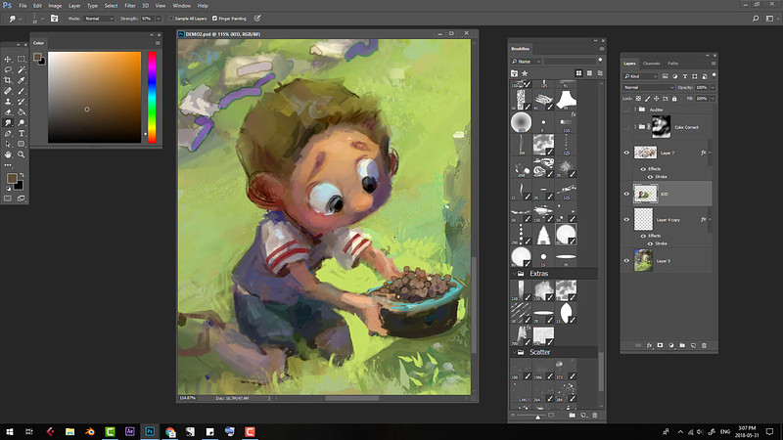Hide Layer 5 using its eye icon
783x440 pixels.
(x=626, y=260)
